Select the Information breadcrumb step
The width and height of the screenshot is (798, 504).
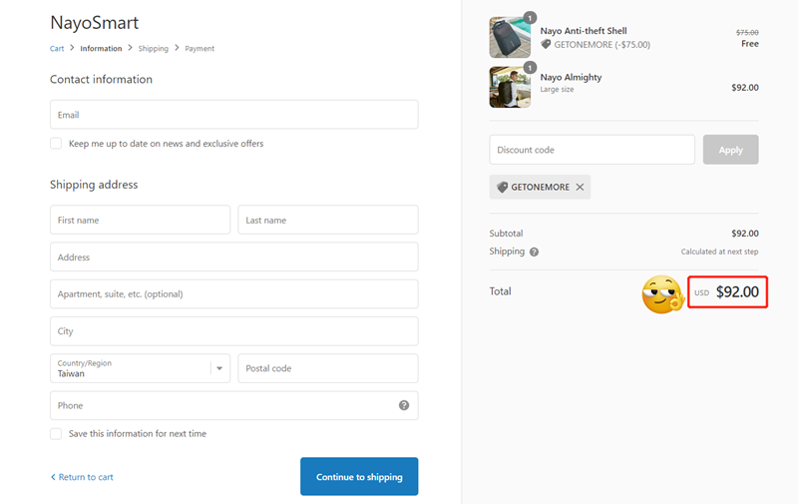101,48
